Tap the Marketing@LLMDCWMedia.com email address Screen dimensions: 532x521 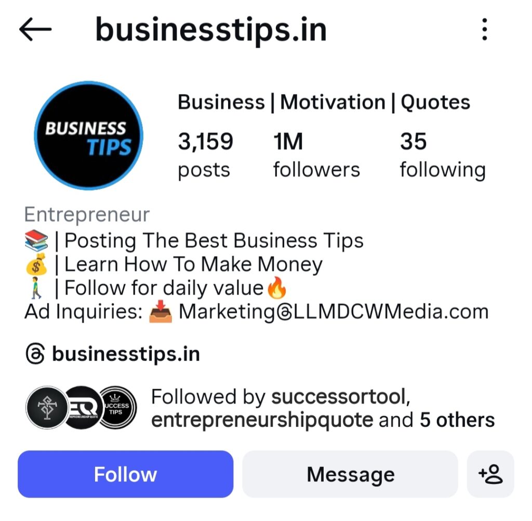coord(334,312)
